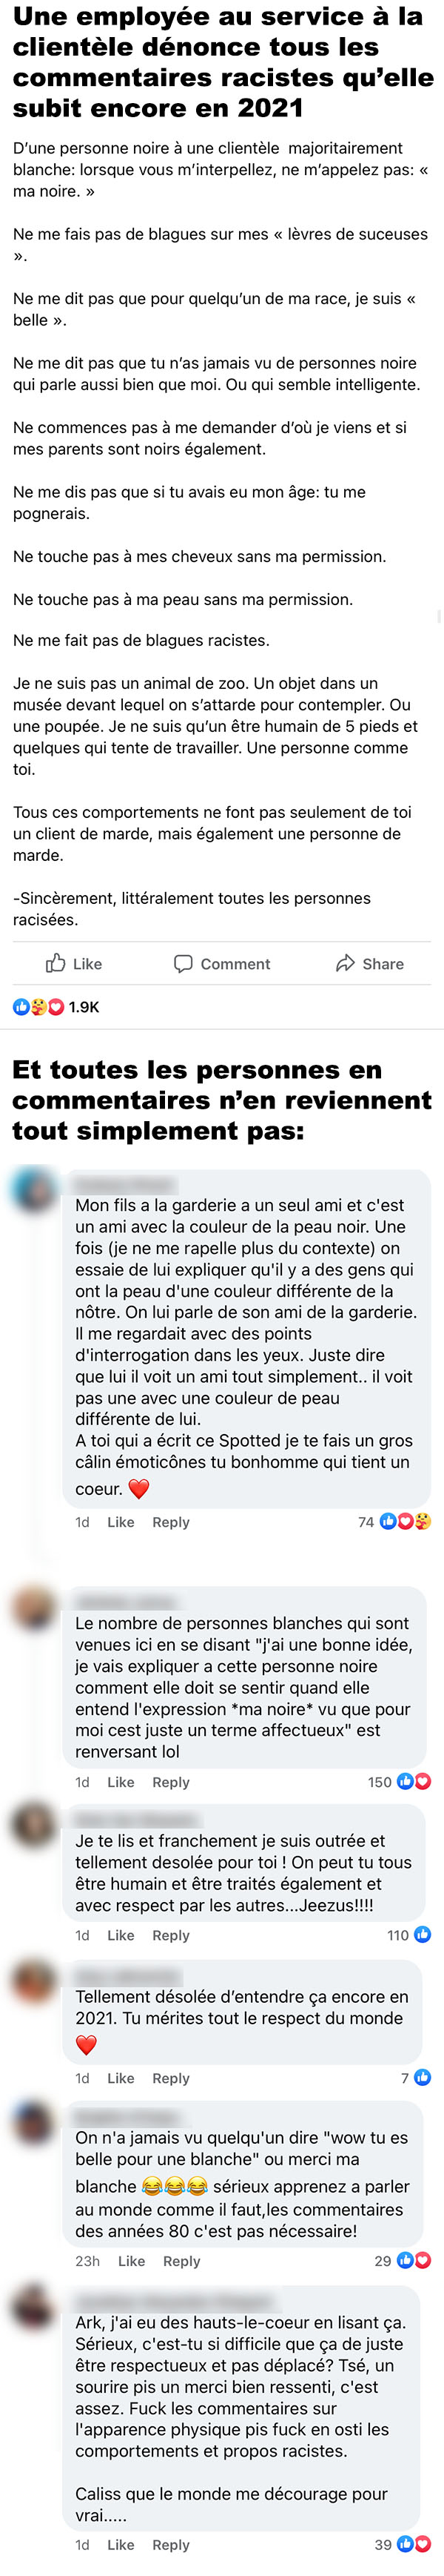Click the 23h timestamp on the comment
Screen dimensions: 444x2576
pos(88,2261)
